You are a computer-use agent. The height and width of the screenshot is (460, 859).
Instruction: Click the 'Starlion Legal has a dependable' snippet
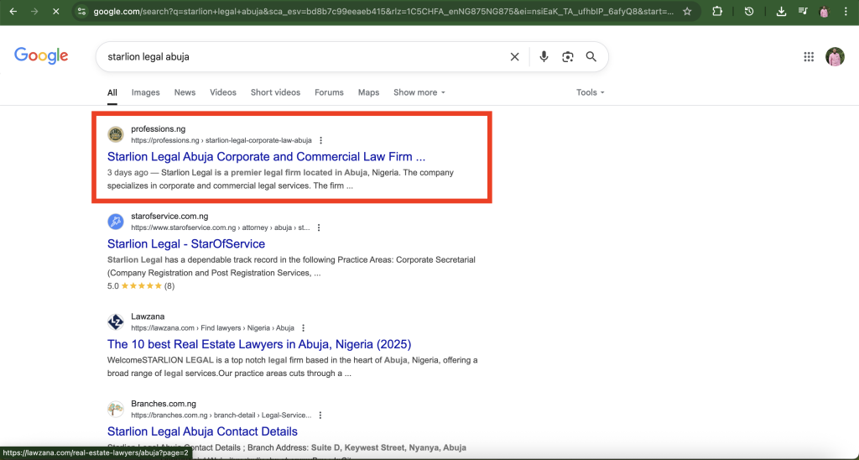pos(291,266)
